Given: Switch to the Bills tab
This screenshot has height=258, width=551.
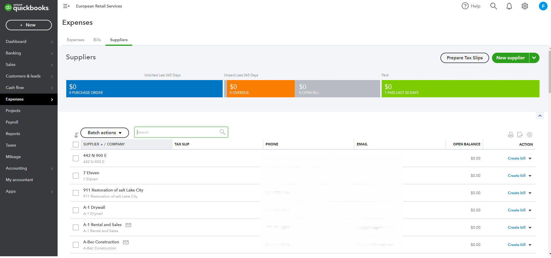Looking at the screenshot, I should [97, 40].
